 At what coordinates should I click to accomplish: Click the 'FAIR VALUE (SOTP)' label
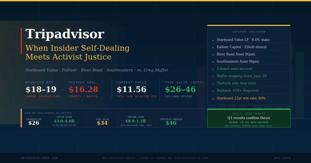(185, 83)
